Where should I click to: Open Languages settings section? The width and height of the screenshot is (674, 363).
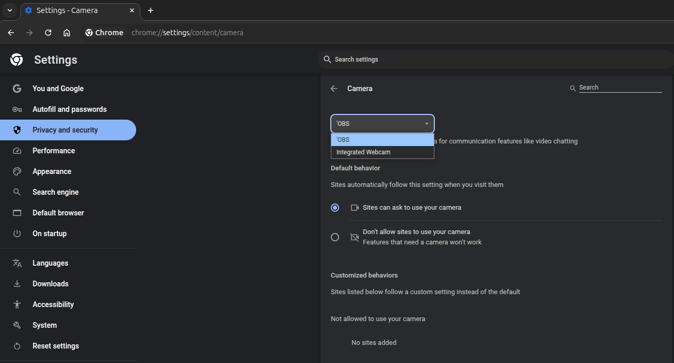click(68, 263)
